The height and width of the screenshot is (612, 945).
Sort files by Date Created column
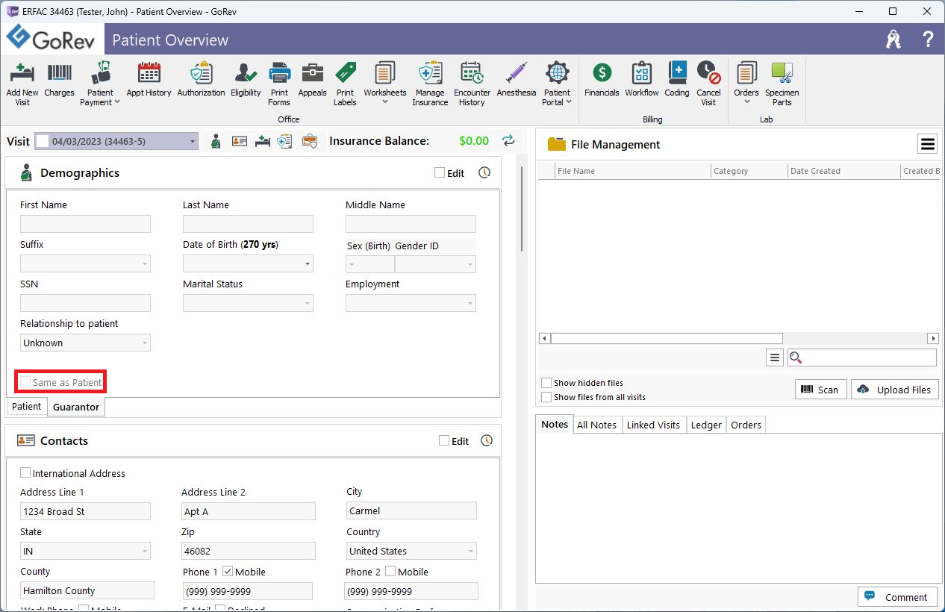point(844,171)
